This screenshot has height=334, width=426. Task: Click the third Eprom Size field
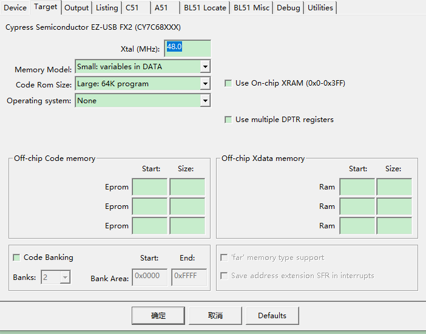coord(188,226)
